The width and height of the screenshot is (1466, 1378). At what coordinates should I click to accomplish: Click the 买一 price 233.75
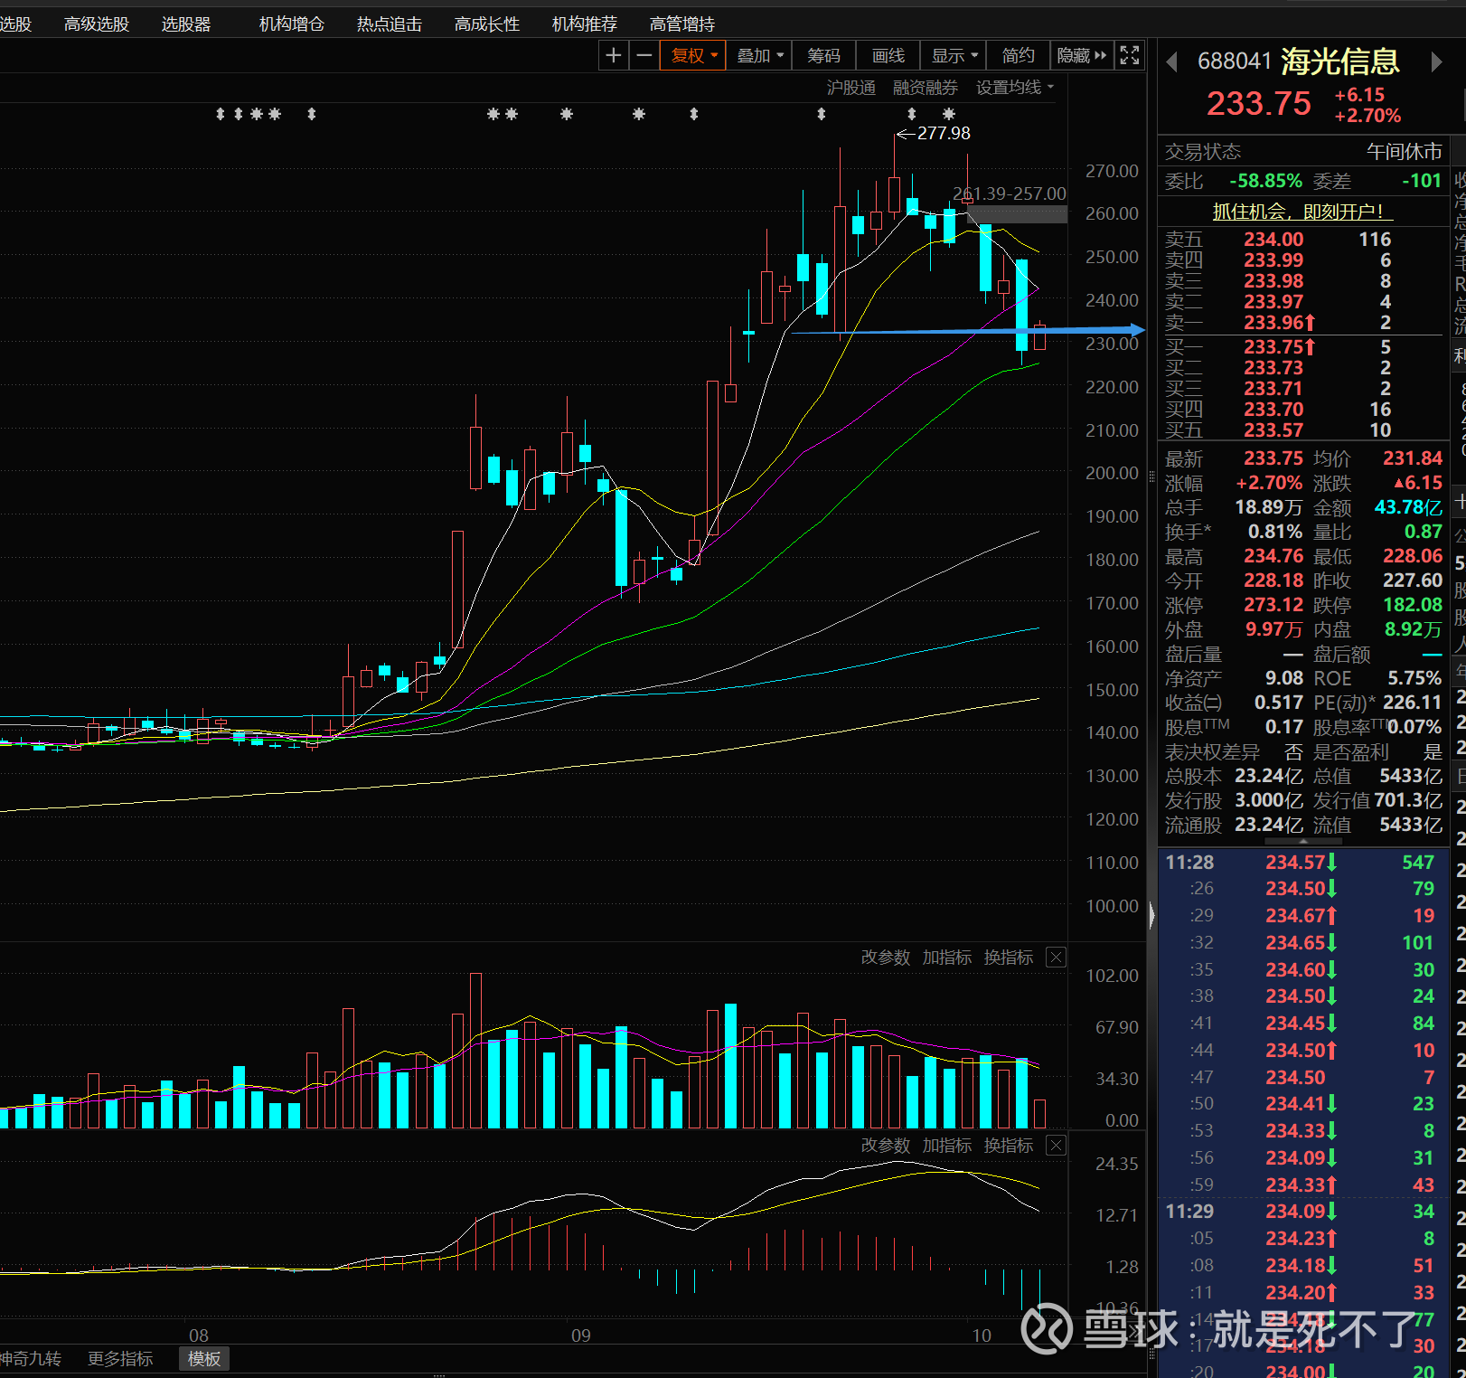tap(1273, 347)
